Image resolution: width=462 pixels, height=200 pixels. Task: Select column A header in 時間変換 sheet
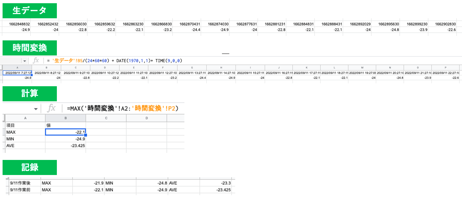tap(17, 67)
